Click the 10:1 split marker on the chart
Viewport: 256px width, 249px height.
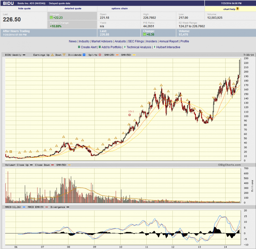tap(129, 115)
